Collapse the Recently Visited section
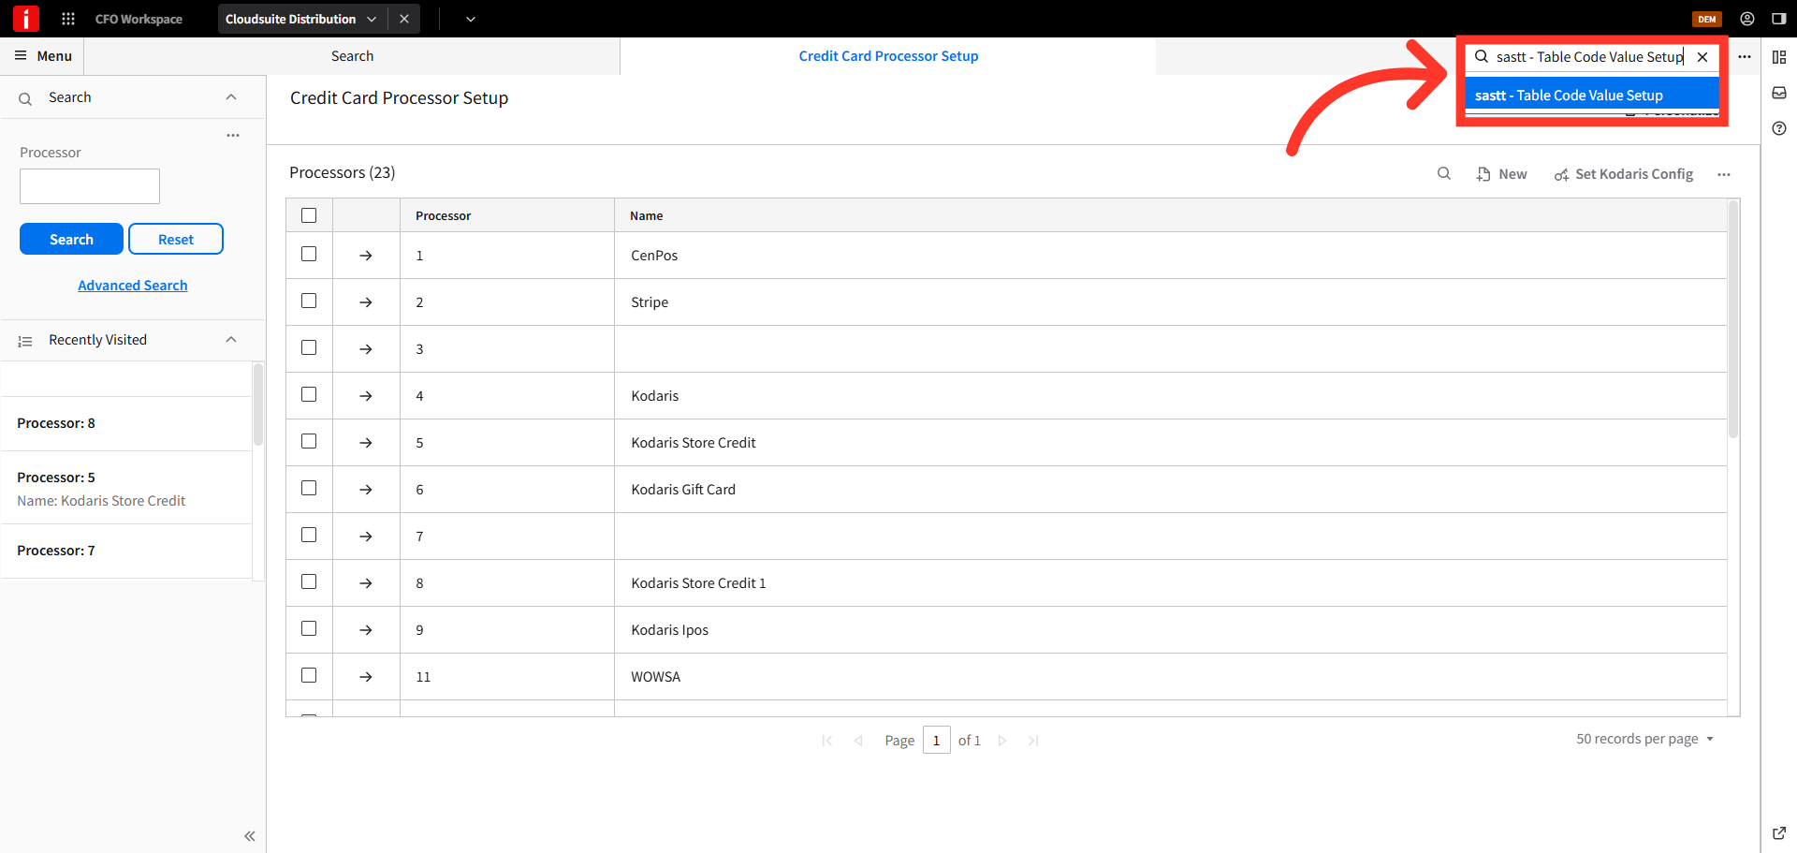The width and height of the screenshot is (1797, 853). pyautogui.click(x=231, y=340)
